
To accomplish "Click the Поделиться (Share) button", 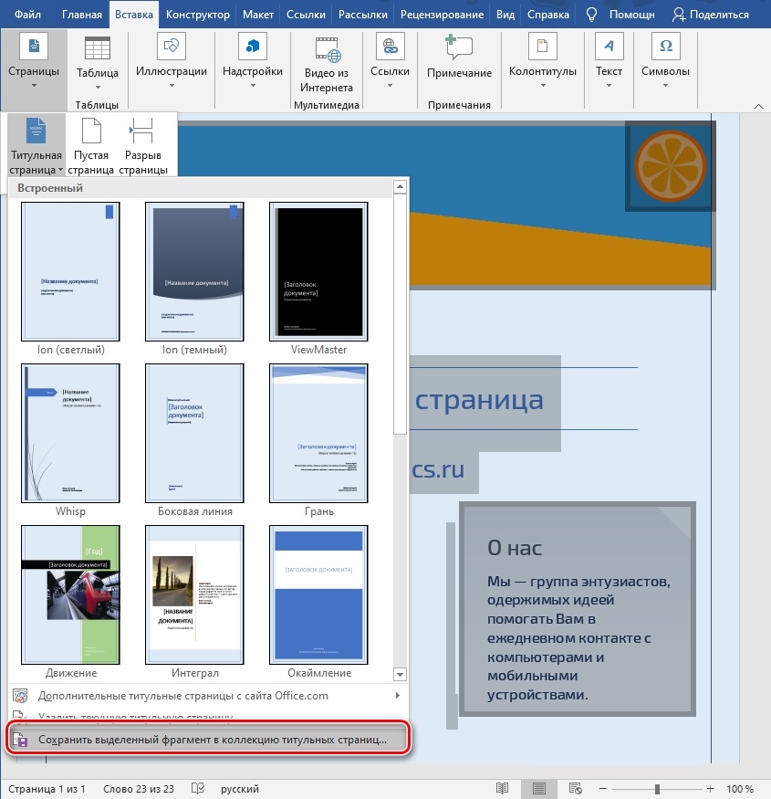I will click(710, 15).
